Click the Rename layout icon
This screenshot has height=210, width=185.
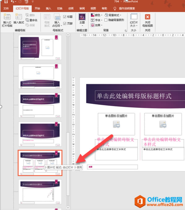[x=27, y=20]
